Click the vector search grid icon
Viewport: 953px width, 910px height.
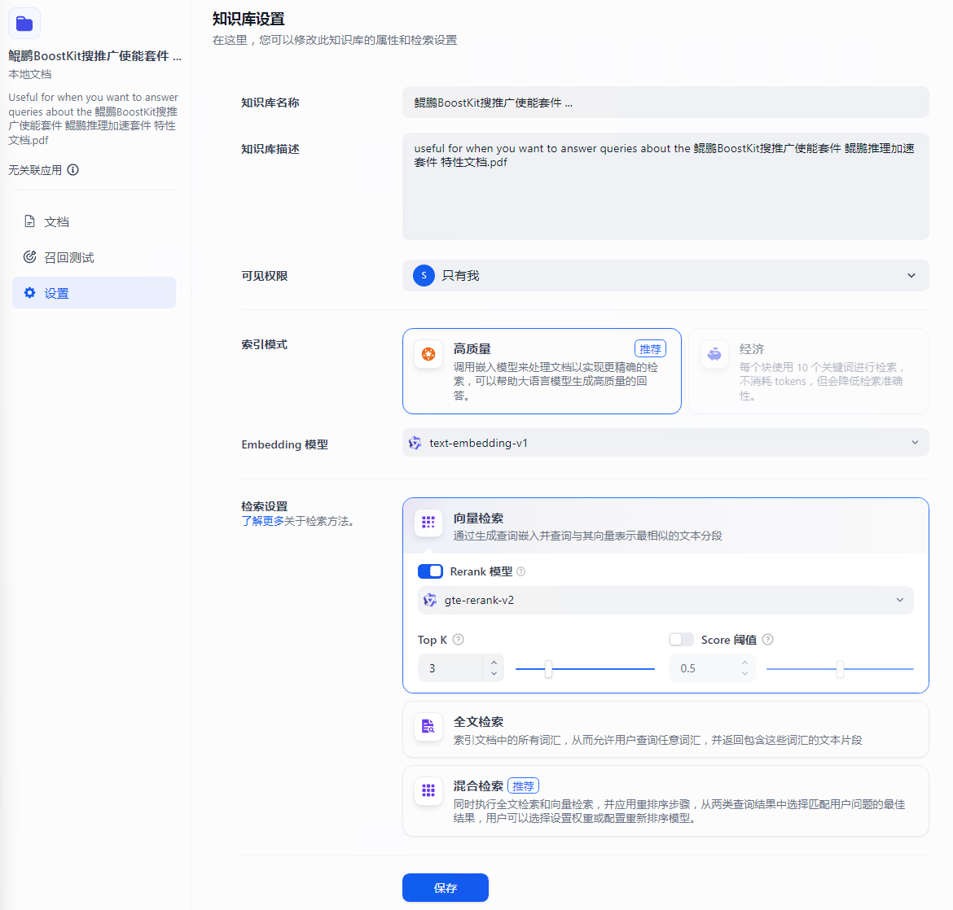tap(428, 523)
